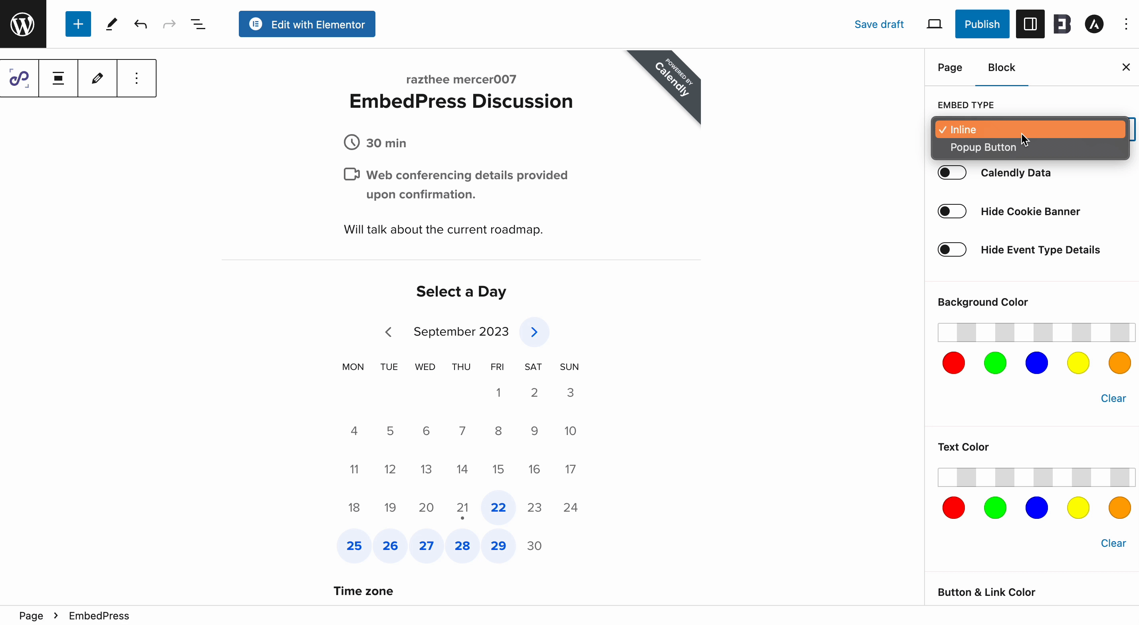1139x625 pixels.
Task: Select Popup Button from embed type dropdown
Action: pos(1030,147)
